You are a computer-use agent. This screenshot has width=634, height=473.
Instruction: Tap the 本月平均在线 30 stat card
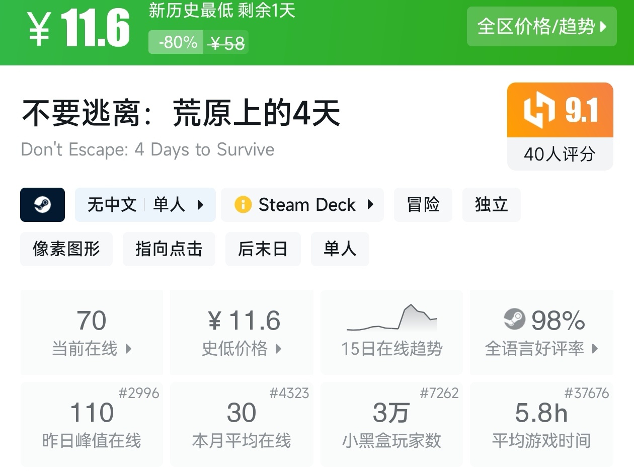[x=242, y=424]
